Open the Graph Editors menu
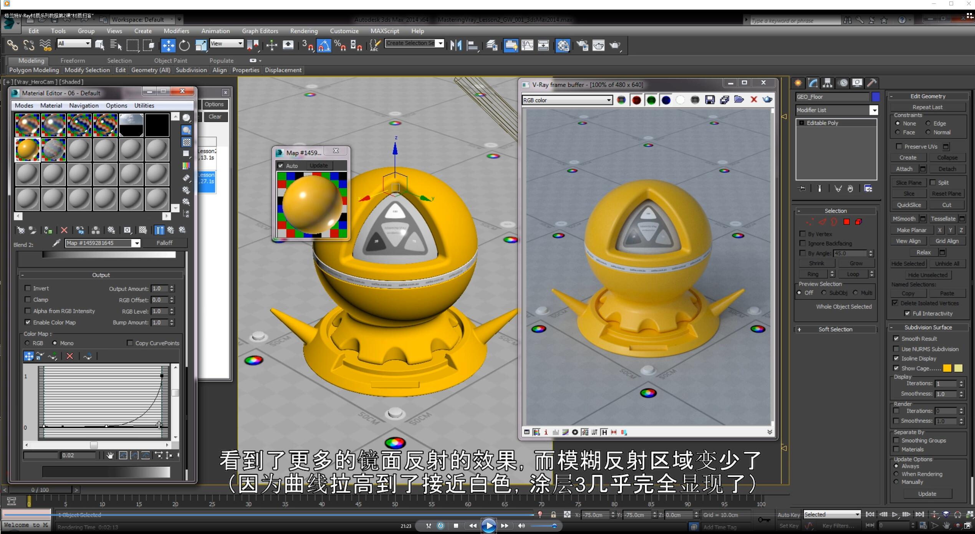Image resolution: width=975 pixels, height=534 pixels. click(x=260, y=31)
